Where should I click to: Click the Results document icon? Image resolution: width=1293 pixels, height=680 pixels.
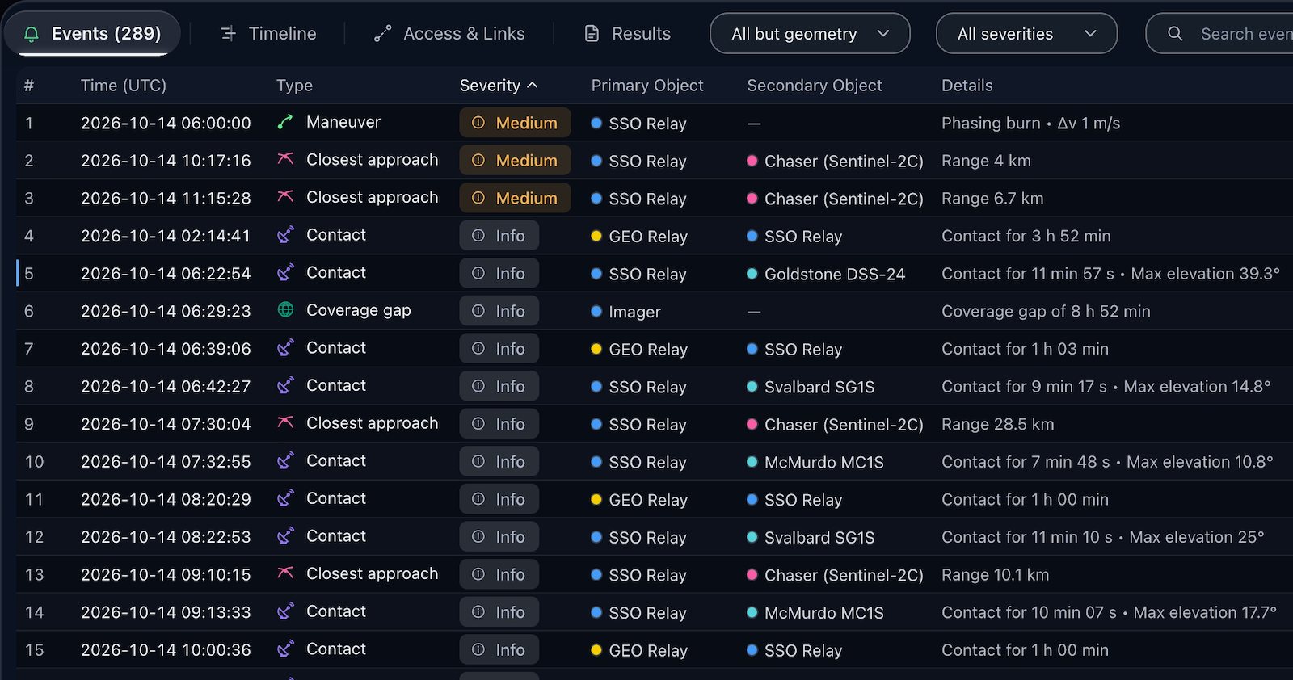pyautogui.click(x=592, y=34)
